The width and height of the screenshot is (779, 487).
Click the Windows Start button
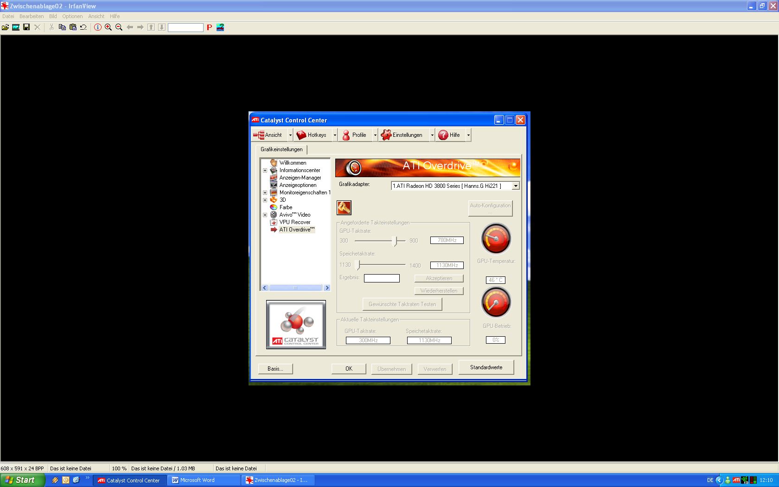click(22, 480)
